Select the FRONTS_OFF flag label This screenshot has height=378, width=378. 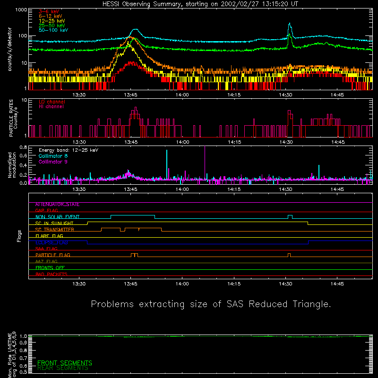50,268
